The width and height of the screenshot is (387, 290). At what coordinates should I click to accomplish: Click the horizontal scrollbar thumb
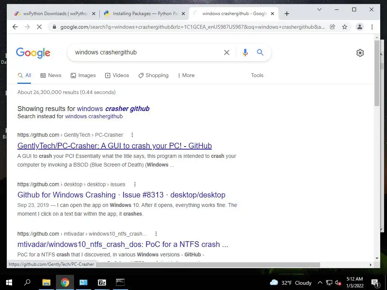pos(208,265)
